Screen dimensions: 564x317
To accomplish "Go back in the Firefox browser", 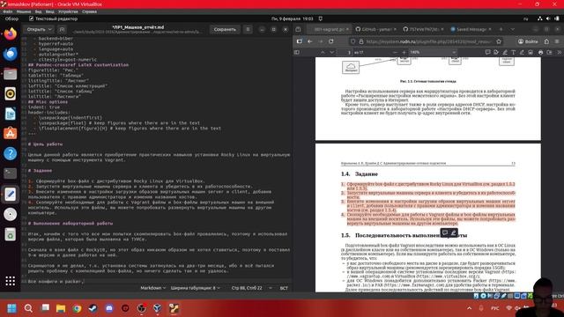I will coord(309,41).
